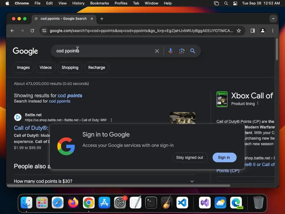Open Finder from the dock

pos(26,203)
